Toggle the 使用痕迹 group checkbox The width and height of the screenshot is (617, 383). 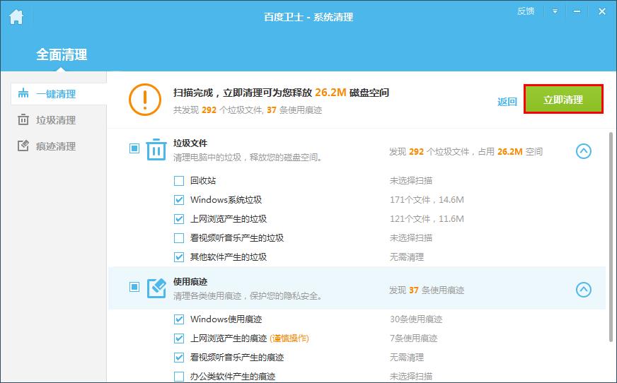134,287
